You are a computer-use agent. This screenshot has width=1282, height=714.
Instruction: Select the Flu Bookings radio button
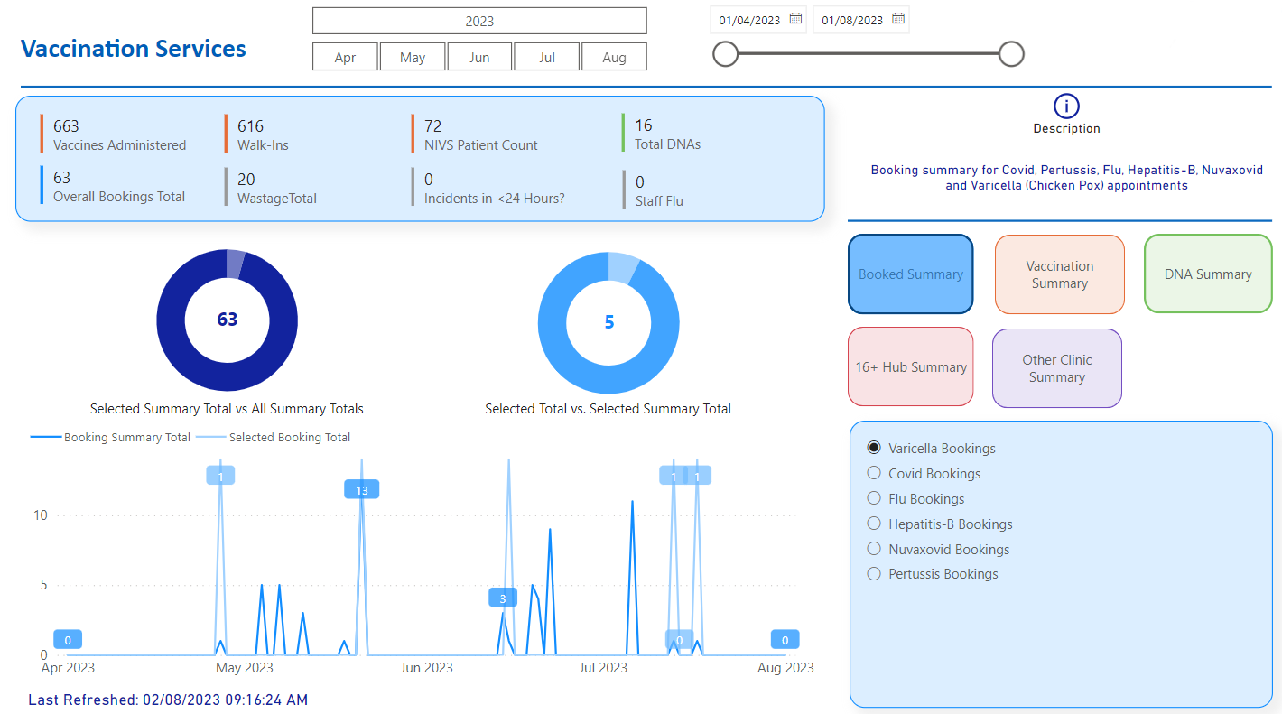(873, 498)
